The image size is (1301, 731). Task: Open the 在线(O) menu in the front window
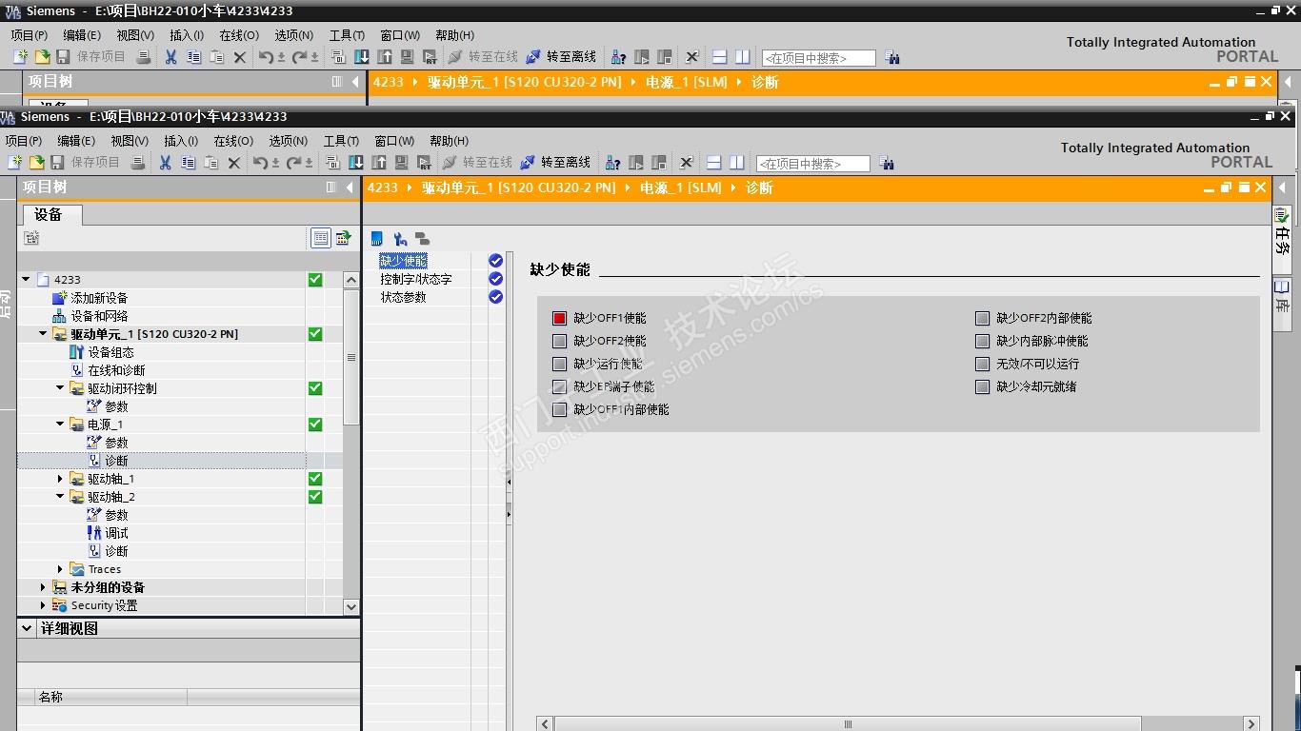pos(233,141)
